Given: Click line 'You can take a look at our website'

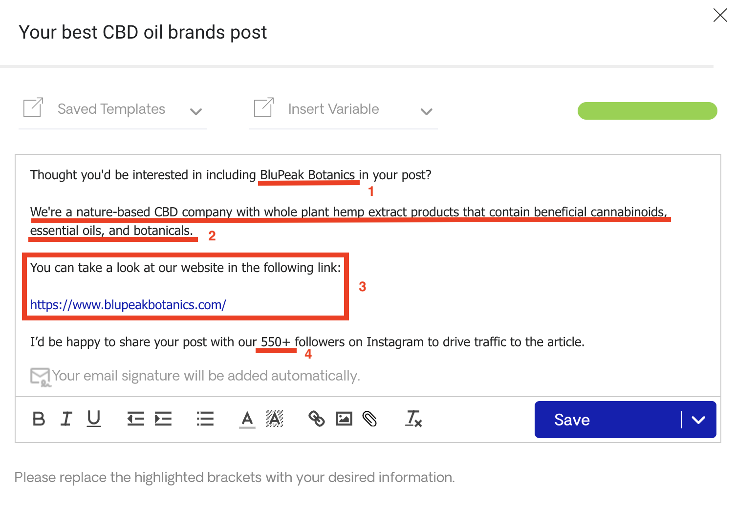Looking at the screenshot, I should click(x=186, y=268).
